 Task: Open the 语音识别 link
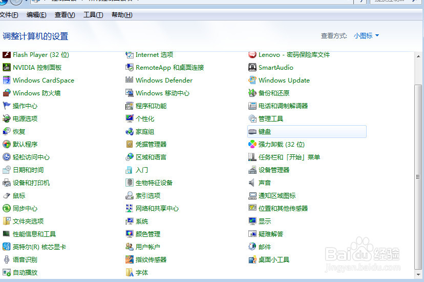pos(25,260)
